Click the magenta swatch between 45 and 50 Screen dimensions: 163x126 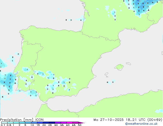(x=76, y=123)
